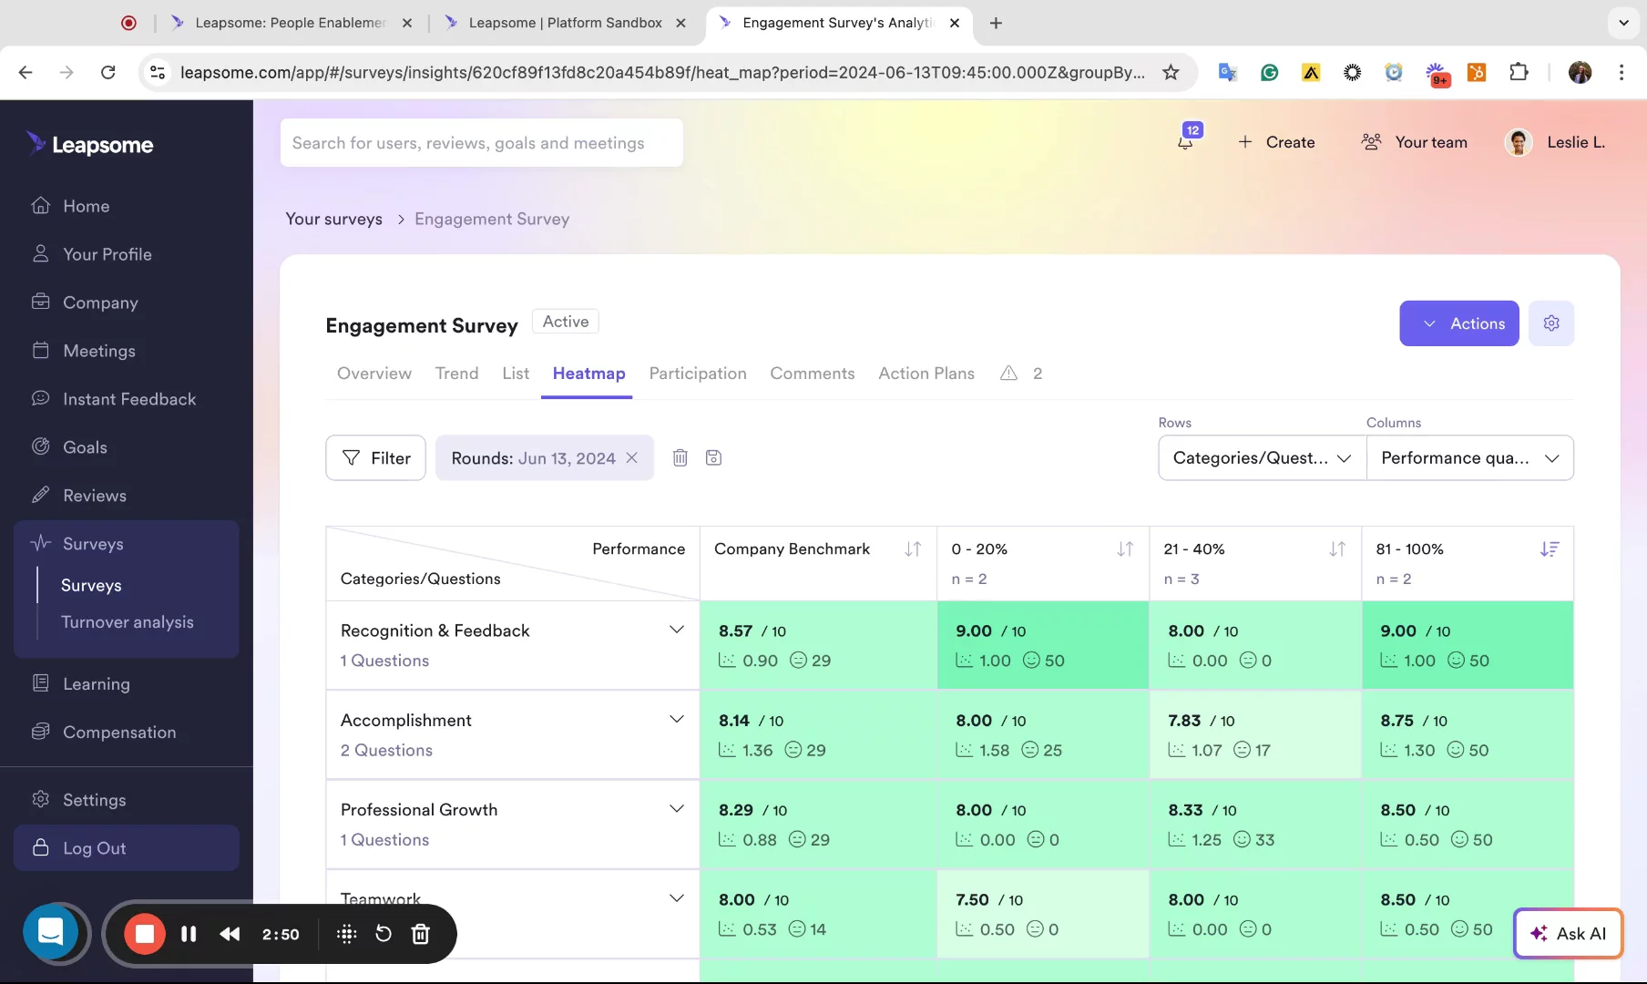
Task: Open the notifications bell icon
Action: point(1185,142)
